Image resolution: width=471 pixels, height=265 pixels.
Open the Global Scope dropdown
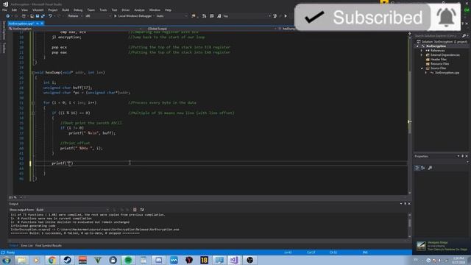[212, 29]
